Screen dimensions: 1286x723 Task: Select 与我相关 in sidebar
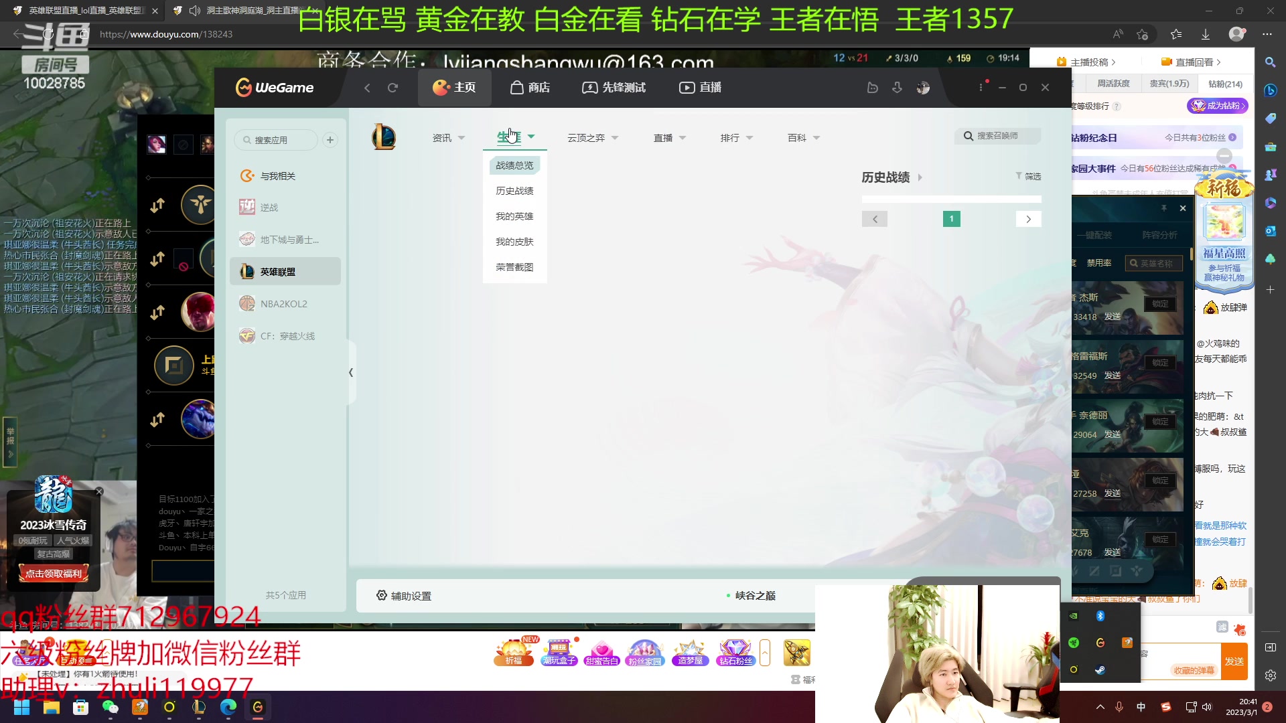(x=285, y=176)
